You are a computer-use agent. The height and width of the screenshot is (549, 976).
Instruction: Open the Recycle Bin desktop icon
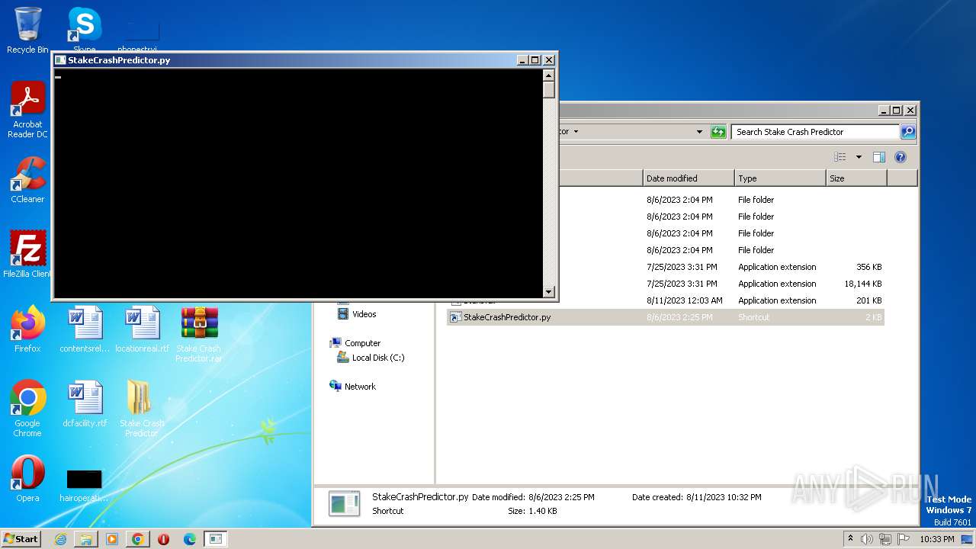pyautogui.click(x=27, y=30)
